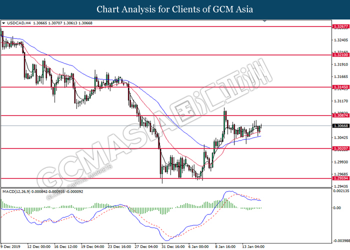Viewport: 350px width, 250px height.
Task: Click the 12 Dec 00:00 time label
Action: tap(39, 246)
